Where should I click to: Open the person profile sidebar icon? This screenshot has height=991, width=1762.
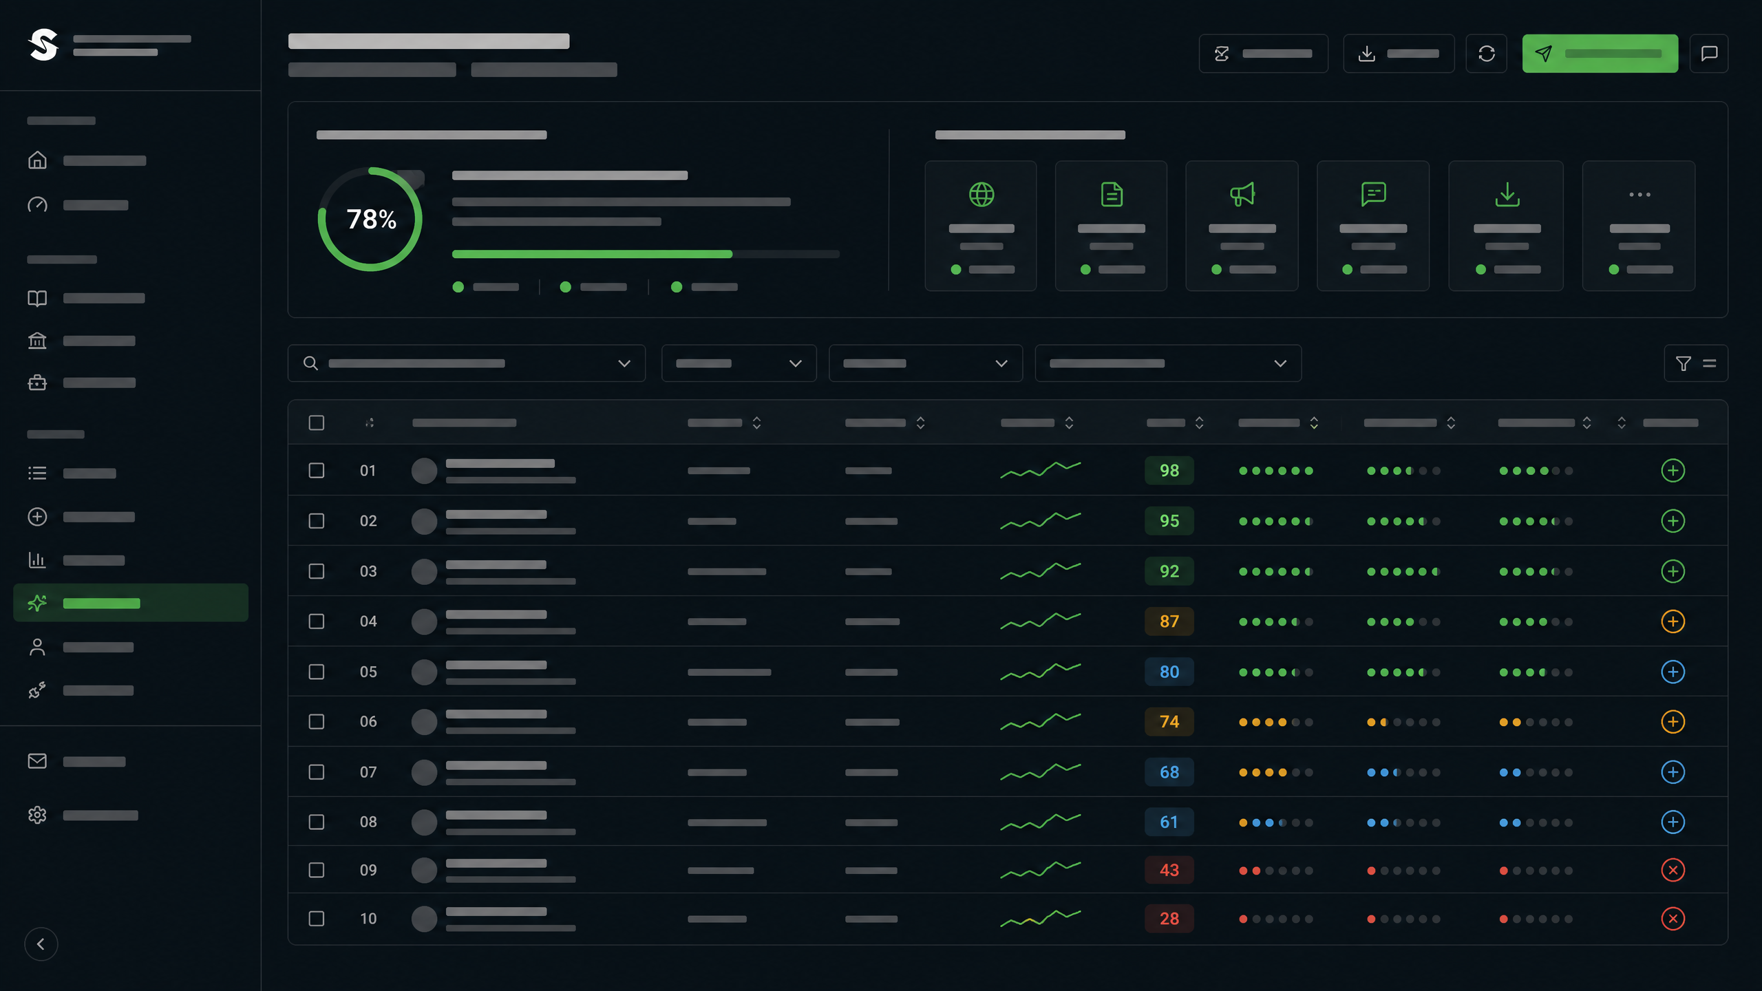[37, 647]
